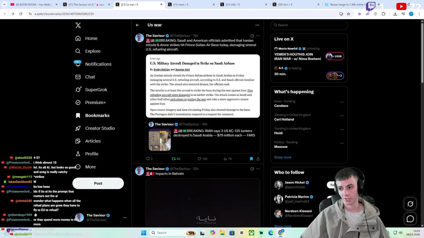This screenshot has width=424, height=238.
Task: Open the Windows Start menu
Action: coord(143,233)
